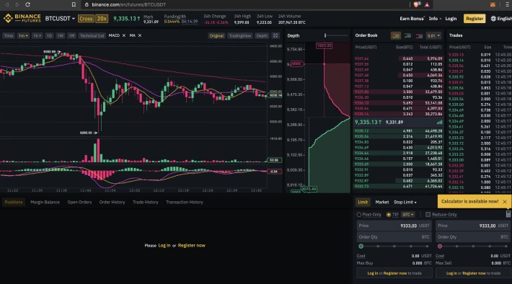
Task: Show both bids and asks order book view
Action: (x=396, y=35)
